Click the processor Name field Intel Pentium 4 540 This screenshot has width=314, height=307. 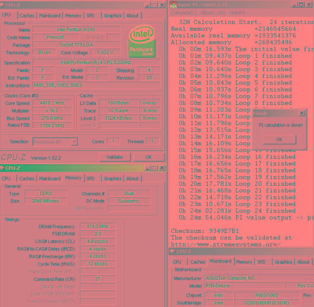tap(76, 30)
